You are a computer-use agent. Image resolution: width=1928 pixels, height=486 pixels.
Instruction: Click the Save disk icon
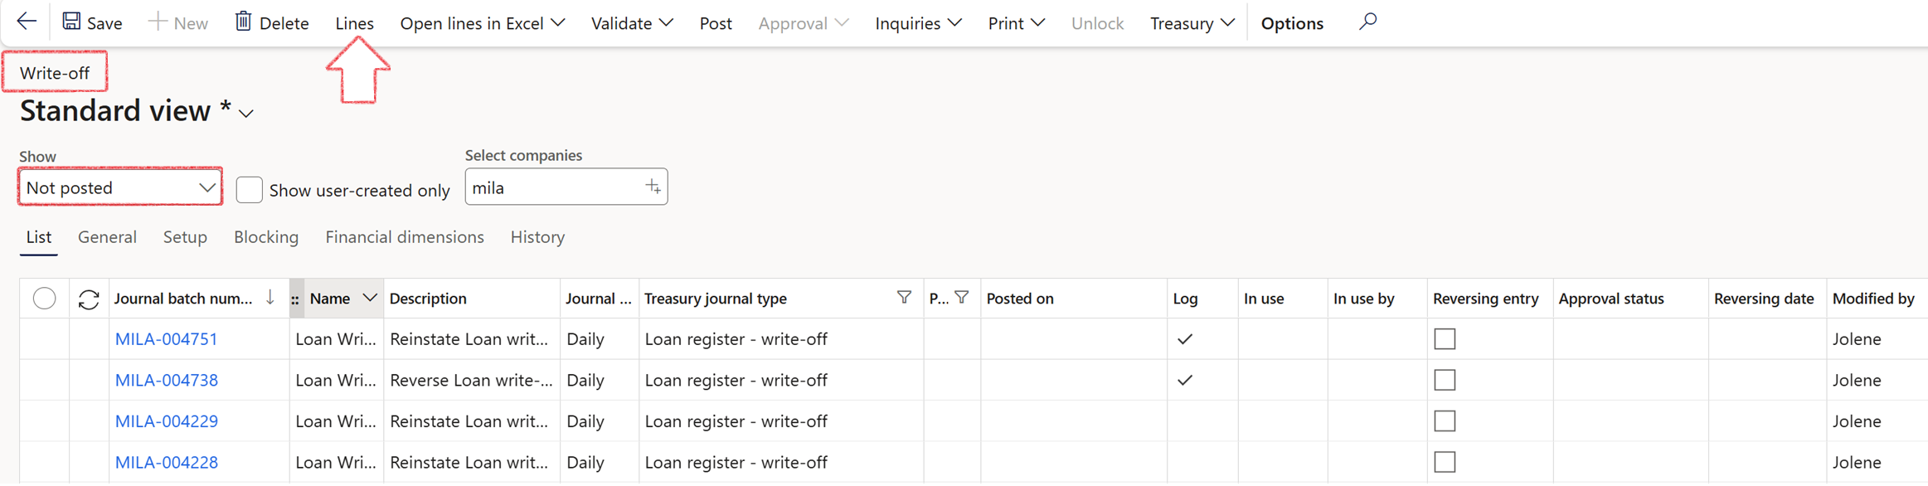pos(72,22)
